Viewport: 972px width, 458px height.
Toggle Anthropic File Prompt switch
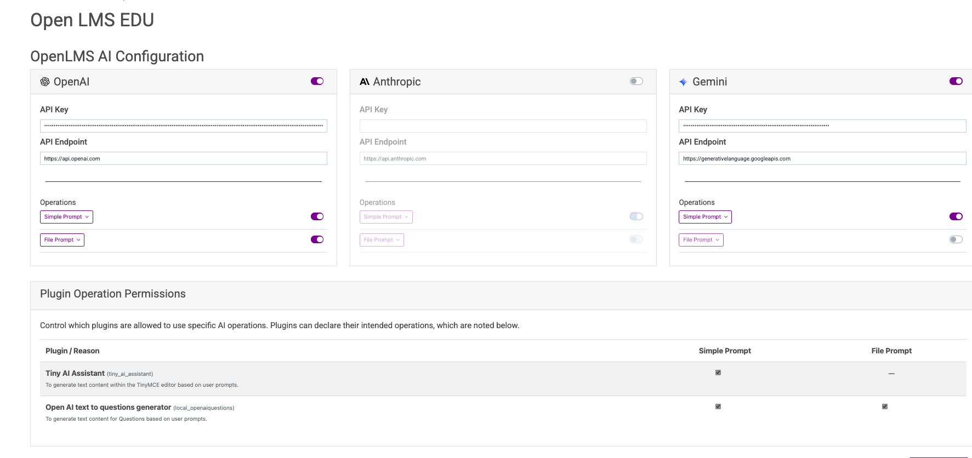pos(636,239)
